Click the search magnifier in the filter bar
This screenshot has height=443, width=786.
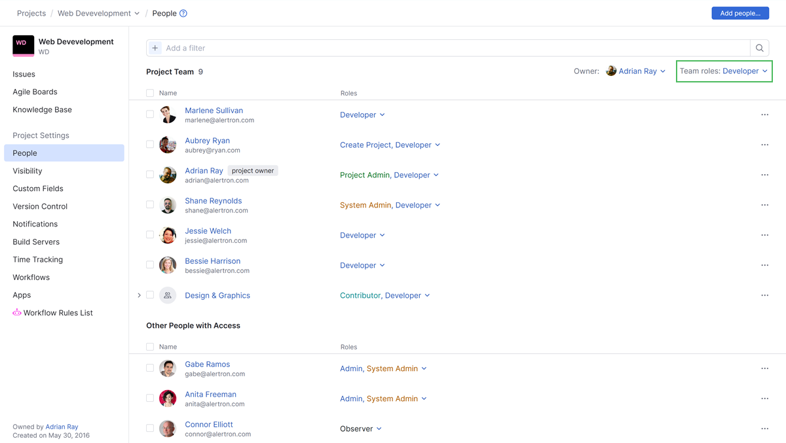[759, 47]
